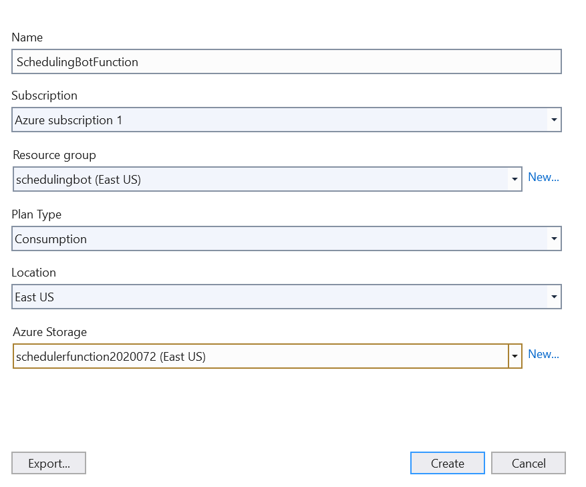The width and height of the screenshot is (586, 487).
Task: Click the Location label
Action: pos(34,273)
